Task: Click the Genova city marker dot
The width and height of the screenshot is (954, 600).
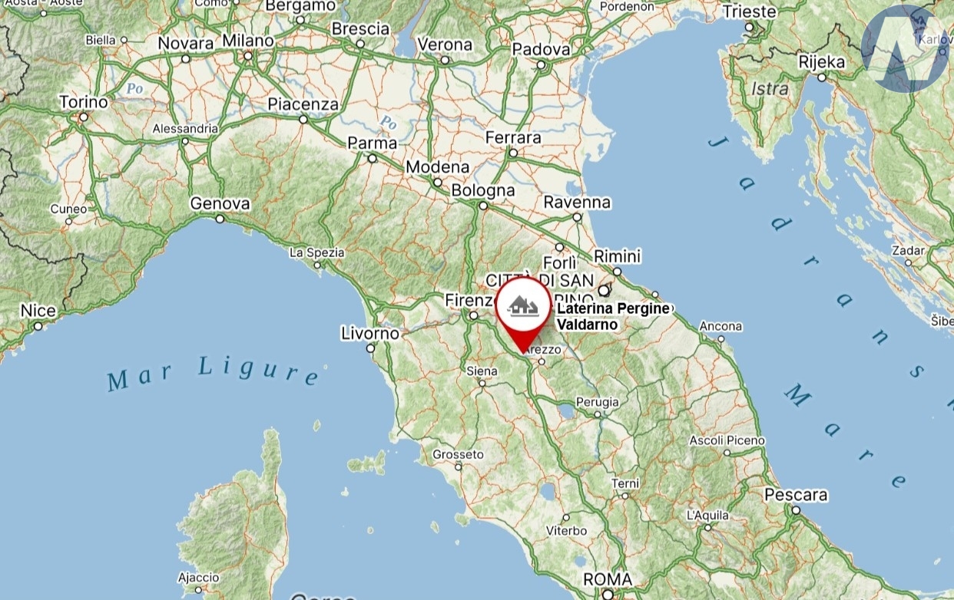Action: tap(220, 219)
